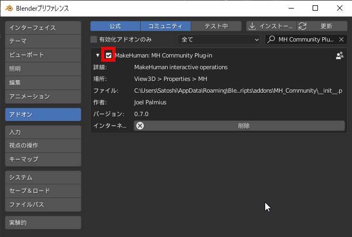Open the 照明 preferences section
352x237 pixels.
pyautogui.click(x=43, y=69)
